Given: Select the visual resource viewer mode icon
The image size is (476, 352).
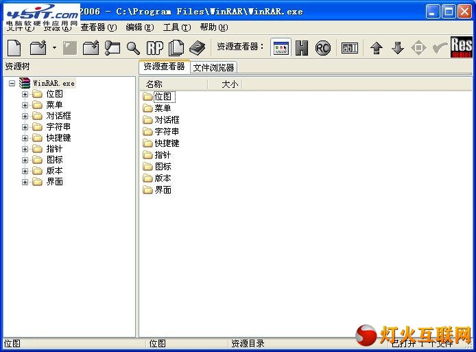Looking at the screenshot, I should point(281,47).
